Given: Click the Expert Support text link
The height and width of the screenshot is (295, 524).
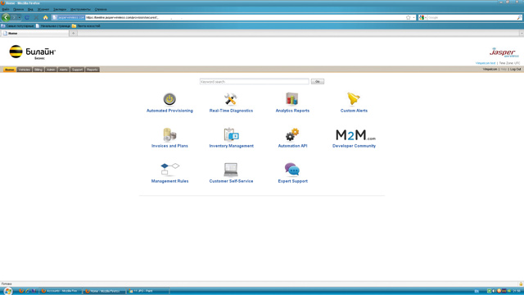Looking at the screenshot, I should coord(293,181).
